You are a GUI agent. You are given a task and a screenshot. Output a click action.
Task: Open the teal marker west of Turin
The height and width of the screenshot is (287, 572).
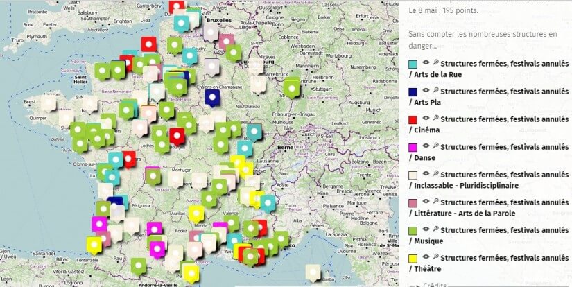[268, 203]
